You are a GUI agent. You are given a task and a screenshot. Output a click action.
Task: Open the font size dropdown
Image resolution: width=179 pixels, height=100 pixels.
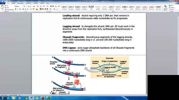[x=27, y=6]
